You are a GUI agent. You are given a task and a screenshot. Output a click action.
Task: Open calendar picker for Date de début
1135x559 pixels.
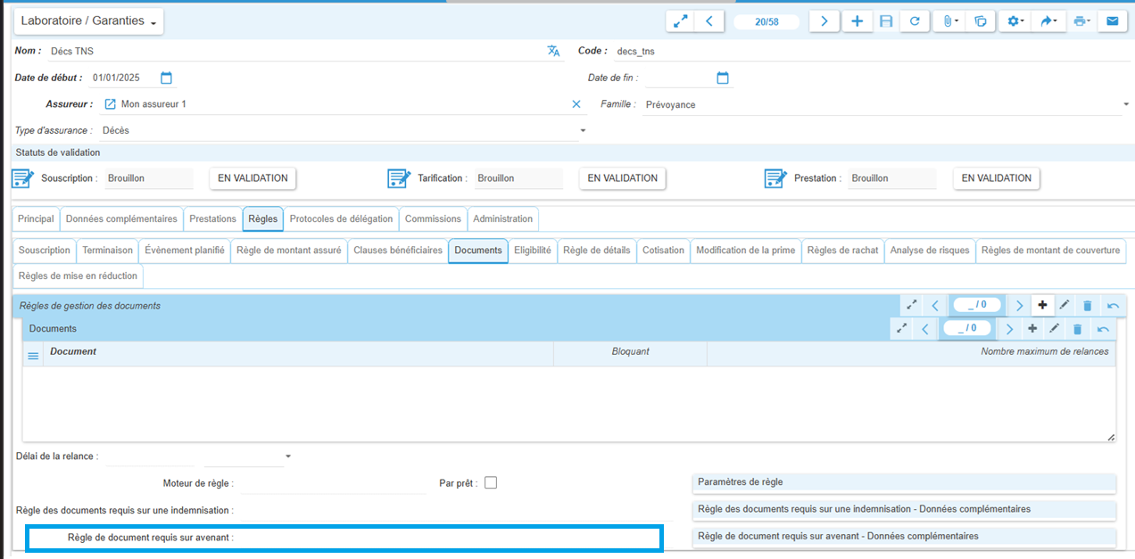[x=166, y=78]
